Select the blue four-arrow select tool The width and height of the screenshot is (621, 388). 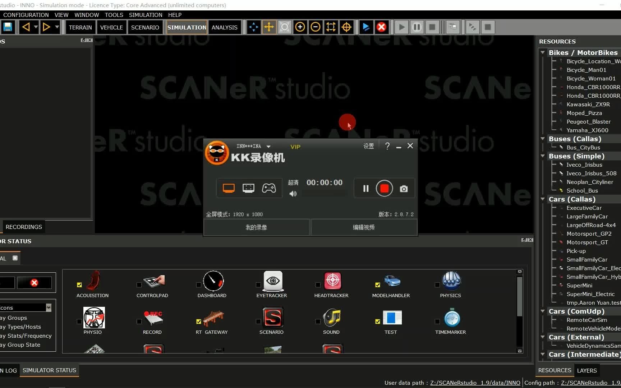(x=253, y=27)
